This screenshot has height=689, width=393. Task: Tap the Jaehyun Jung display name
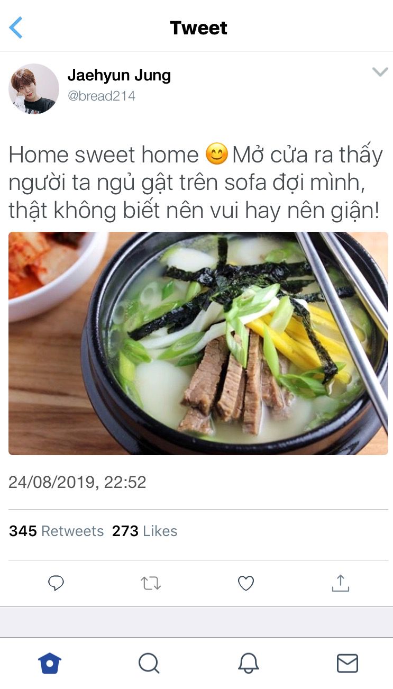pyautogui.click(x=119, y=76)
